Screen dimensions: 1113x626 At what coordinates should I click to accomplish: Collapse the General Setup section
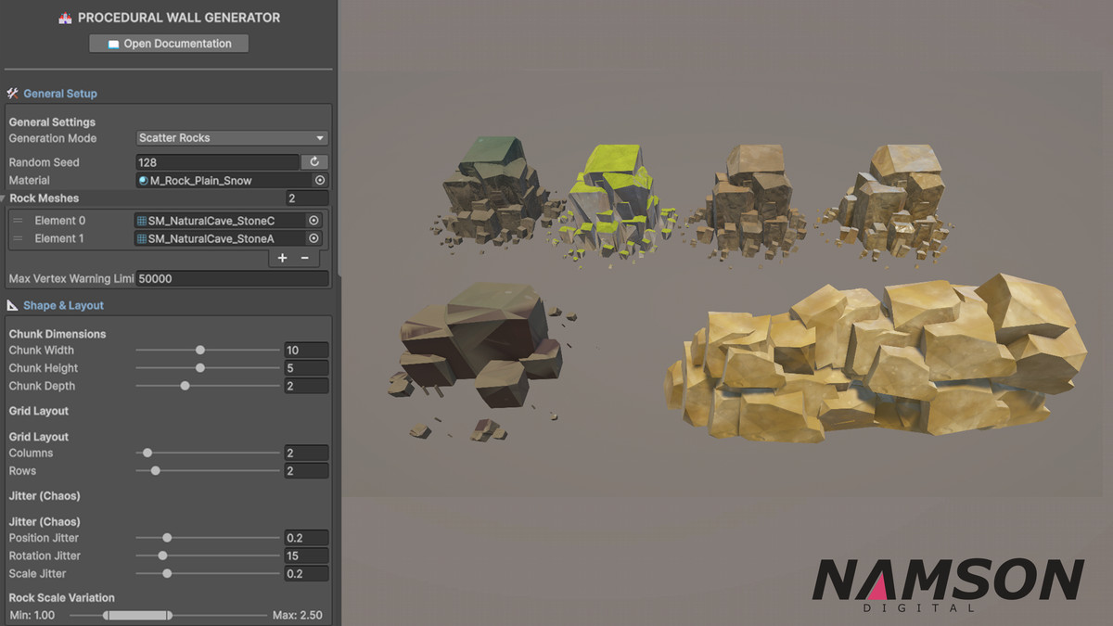tap(60, 94)
